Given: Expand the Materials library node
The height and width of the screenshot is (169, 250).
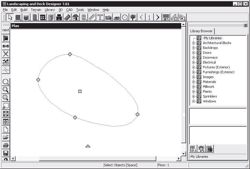Looking at the screenshot, I should click(193, 82).
